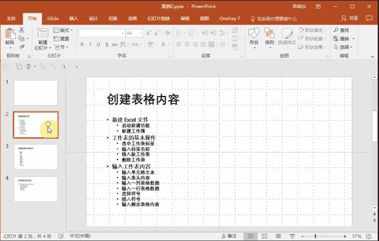Open the Change Case (Aa) dropdown

click(x=136, y=44)
